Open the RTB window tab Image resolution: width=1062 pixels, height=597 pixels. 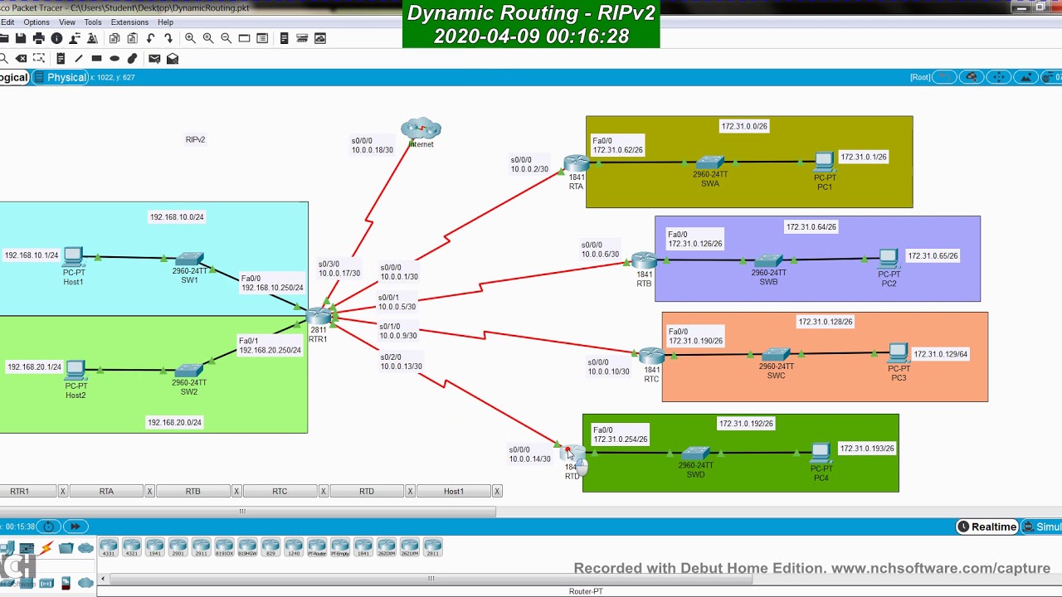coord(193,492)
